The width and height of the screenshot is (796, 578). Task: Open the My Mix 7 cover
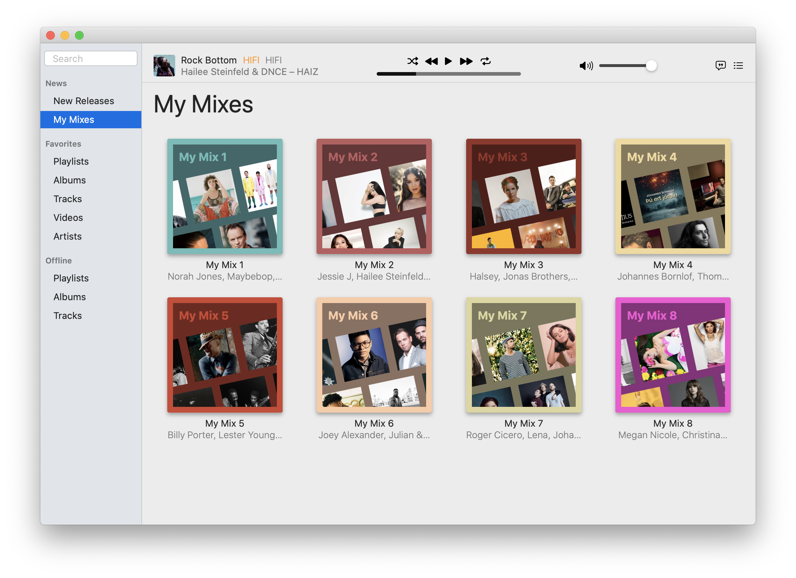coord(524,355)
